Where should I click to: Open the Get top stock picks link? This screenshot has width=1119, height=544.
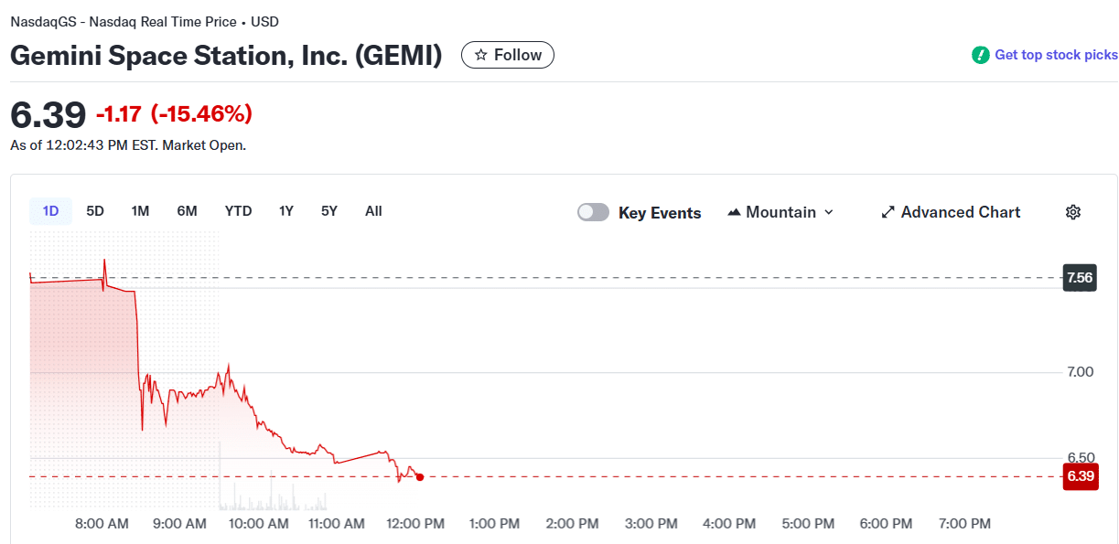point(1056,55)
